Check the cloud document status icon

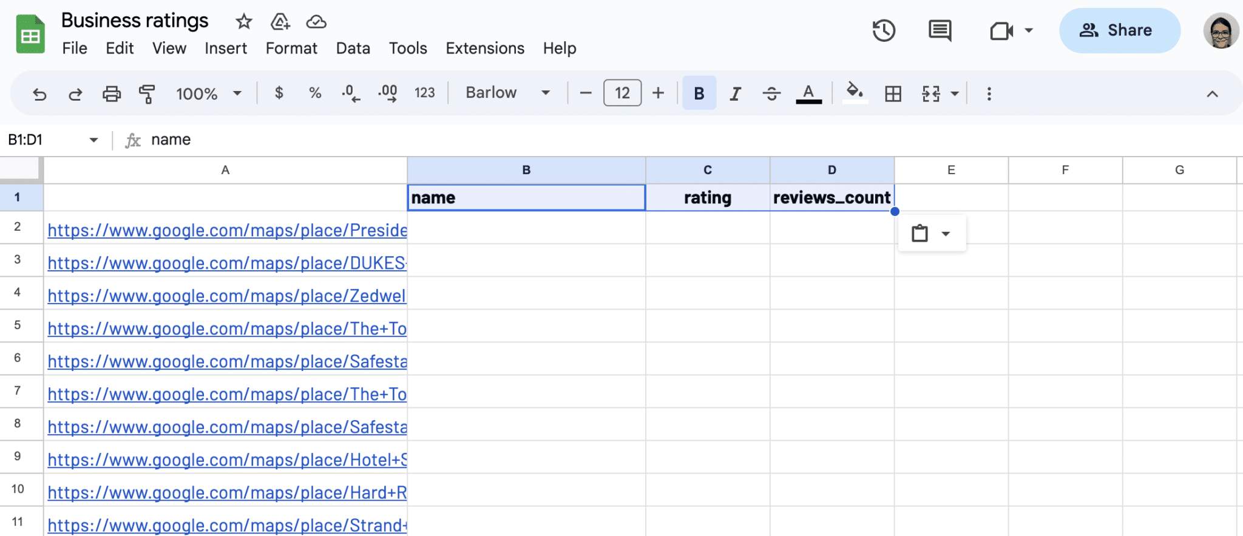(316, 22)
